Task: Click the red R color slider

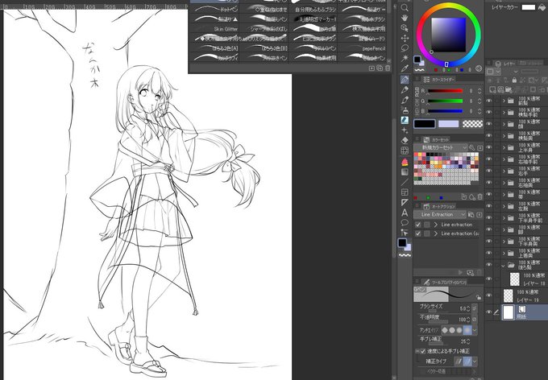Action: 445,91
